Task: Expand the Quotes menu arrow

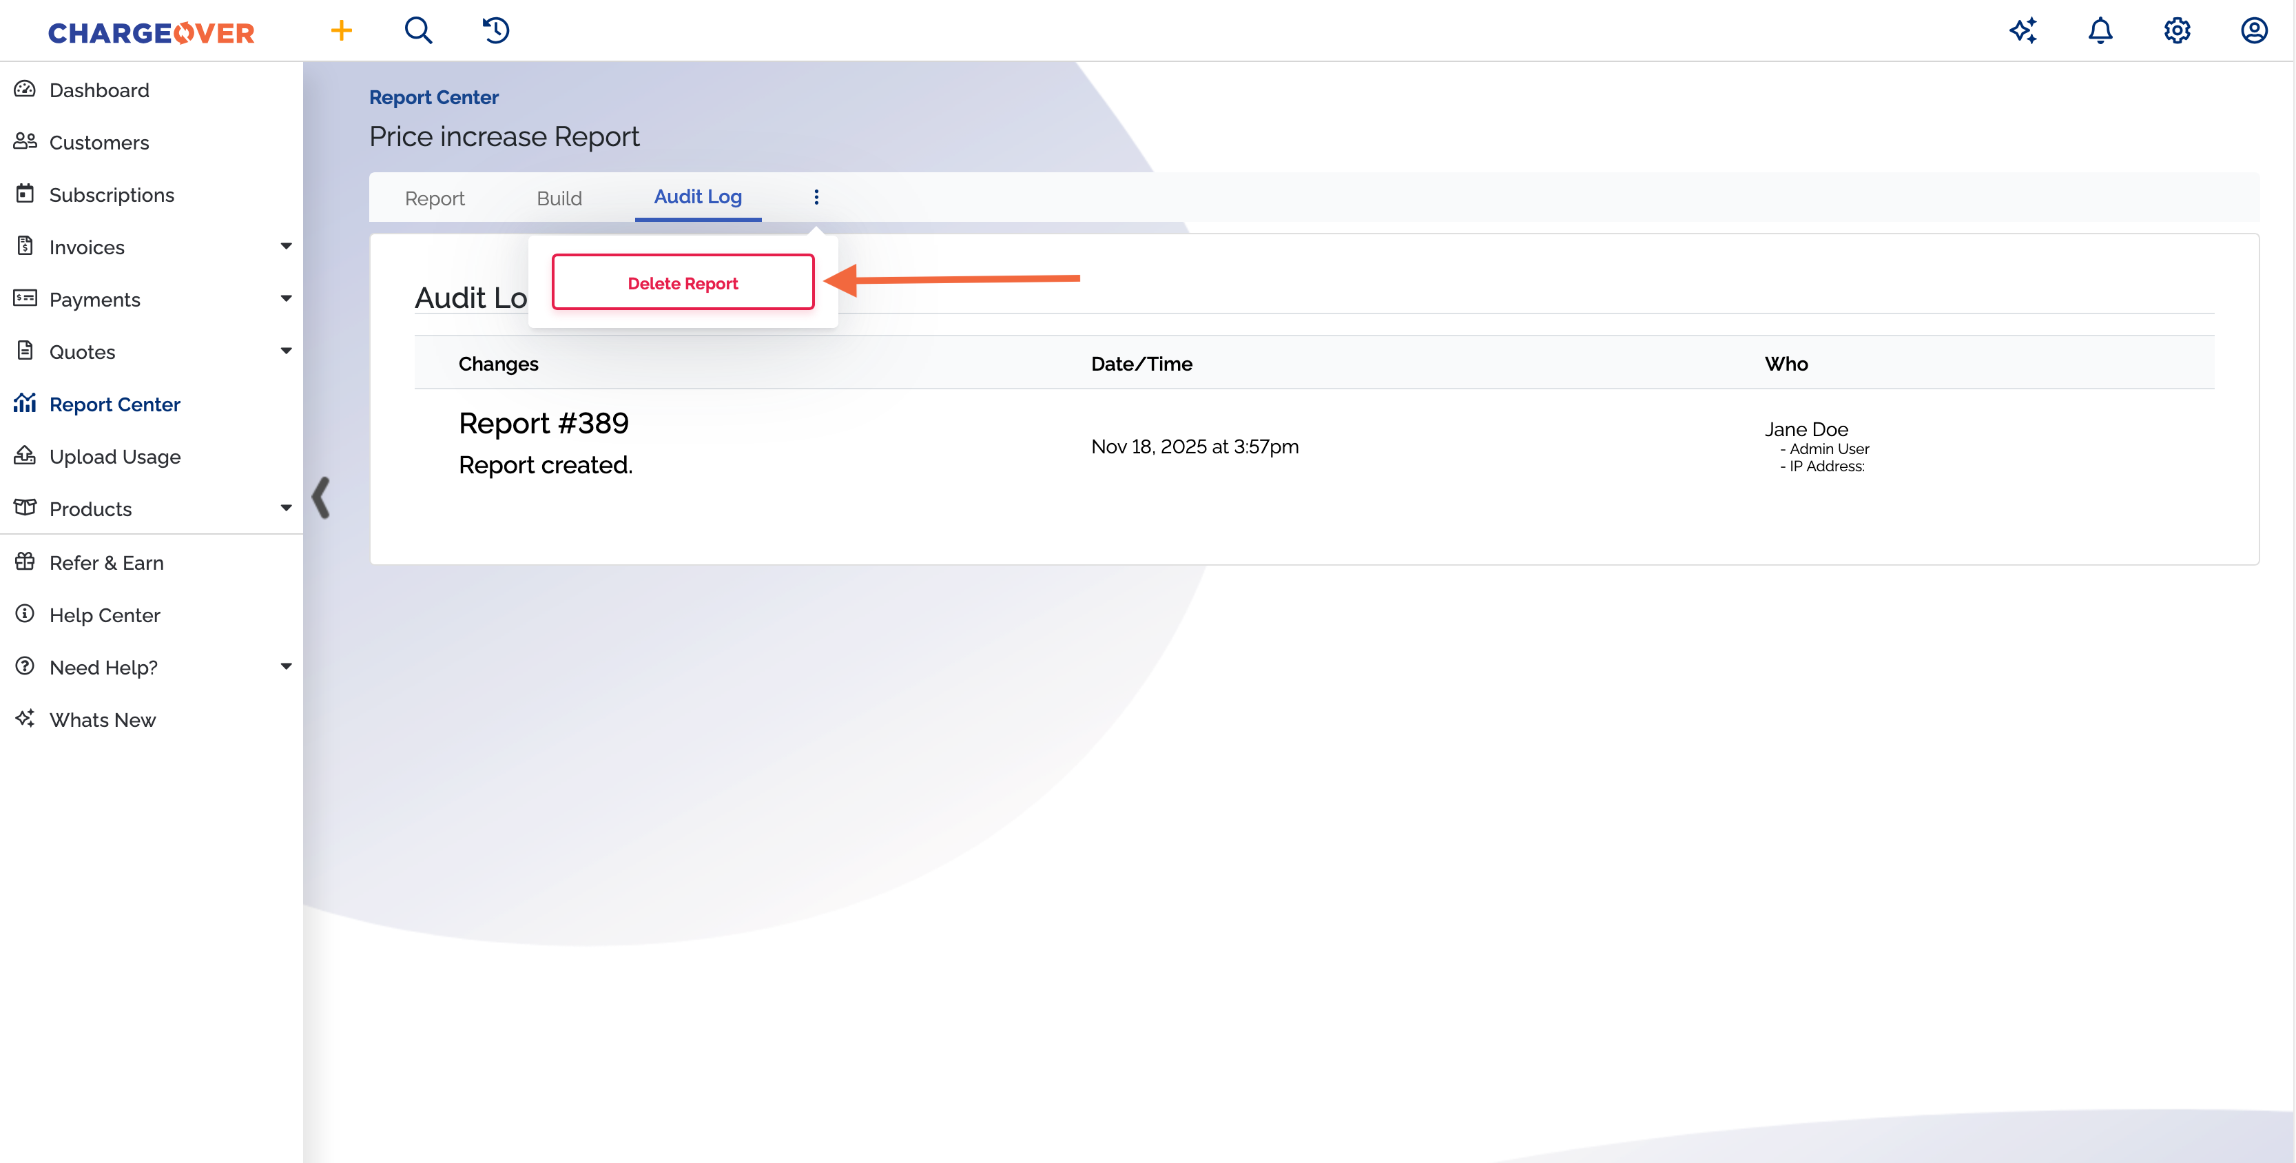Action: 285,351
